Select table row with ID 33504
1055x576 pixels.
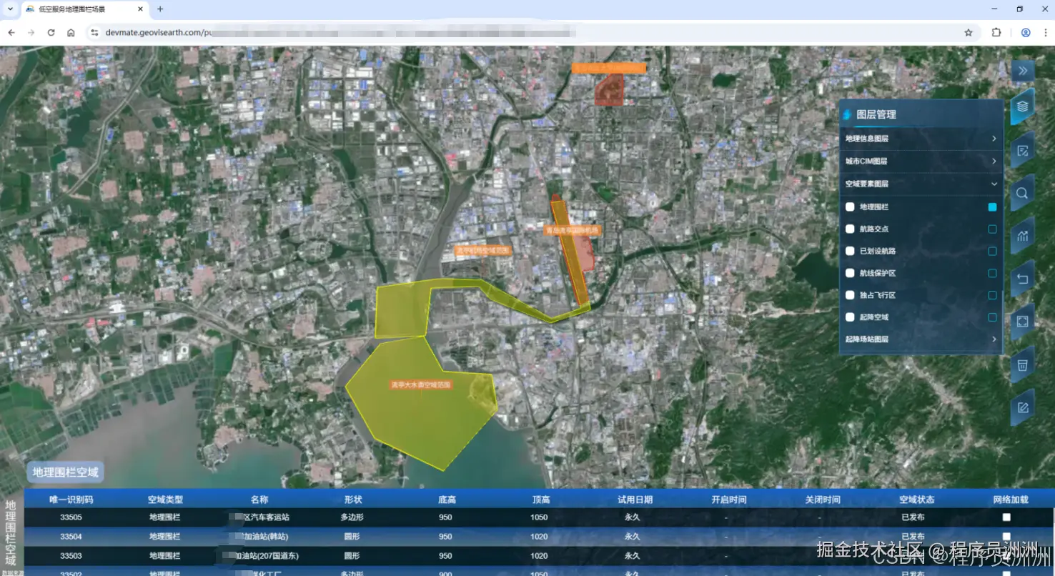coord(539,537)
